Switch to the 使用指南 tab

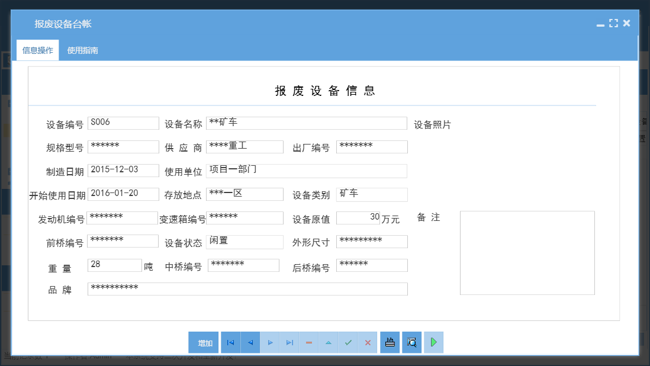click(x=83, y=50)
